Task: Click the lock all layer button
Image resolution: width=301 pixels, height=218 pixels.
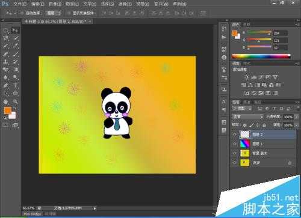Action: (x=264, y=126)
